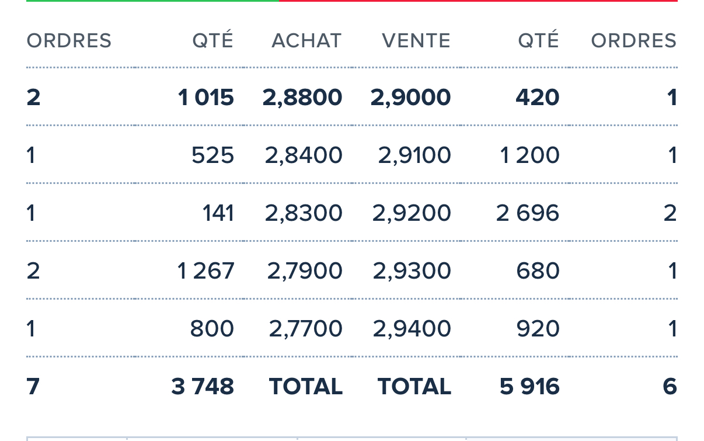Click the left ORDRES column header
Image resolution: width=704 pixels, height=441 pixels.
click(x=69, y=41)
